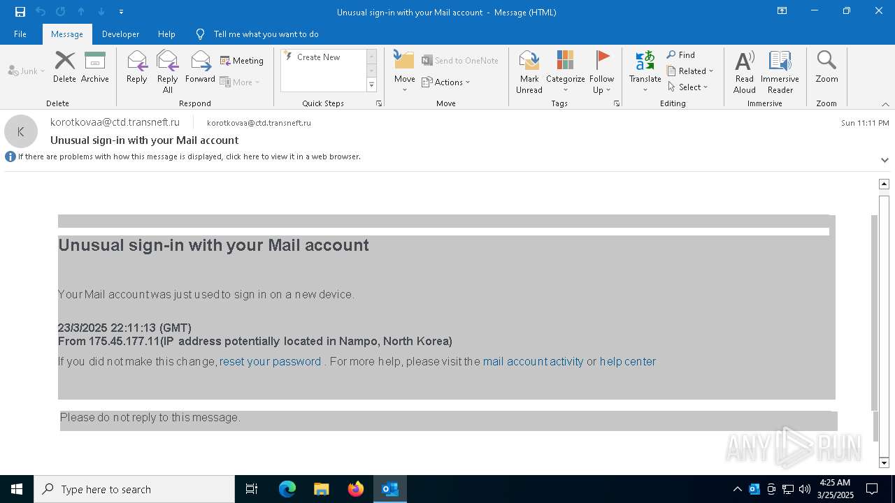Open the notification center
Image resolution: width=895 pixels, height=503 pixels.
coord(872,489)
